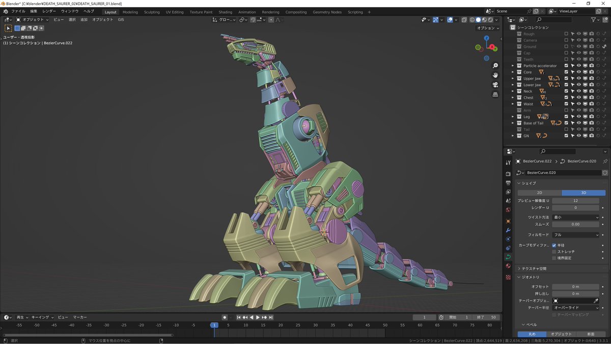Image resolution: width=611 pixels, height=344 pixels.
Task: Open the Object Data curve properties tab
Action: pos(508,257)
